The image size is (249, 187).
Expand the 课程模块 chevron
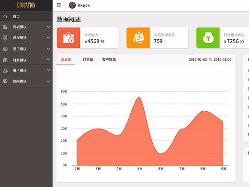(x=48, y=37)
